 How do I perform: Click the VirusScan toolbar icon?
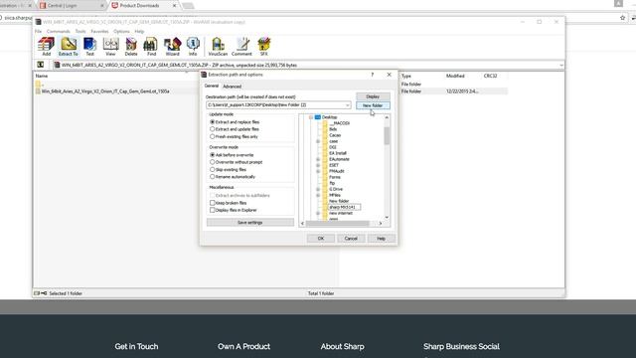[218, 47]
